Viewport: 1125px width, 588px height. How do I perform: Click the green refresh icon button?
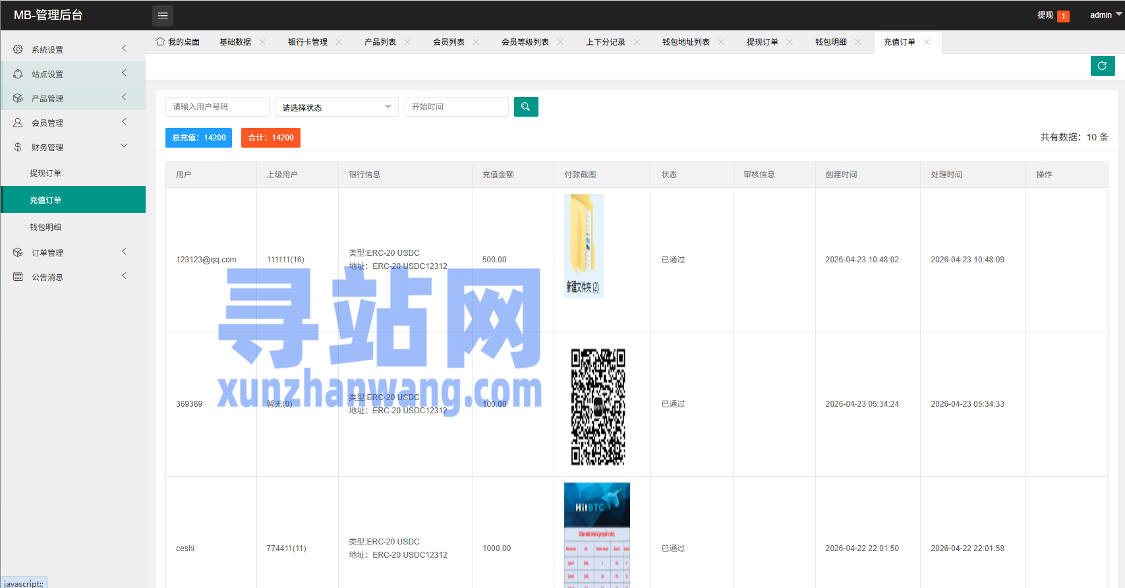[1103, 66]
